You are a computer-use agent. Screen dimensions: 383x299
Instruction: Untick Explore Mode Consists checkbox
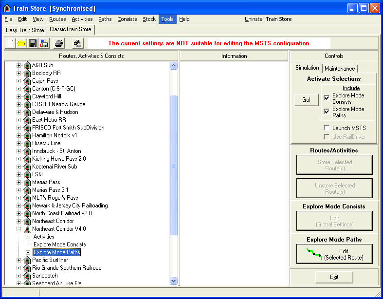[327, 98]
